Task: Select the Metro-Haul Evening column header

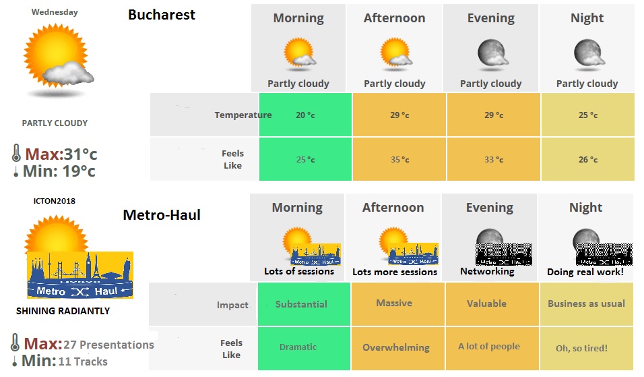Action: click(x=490, y=208)
